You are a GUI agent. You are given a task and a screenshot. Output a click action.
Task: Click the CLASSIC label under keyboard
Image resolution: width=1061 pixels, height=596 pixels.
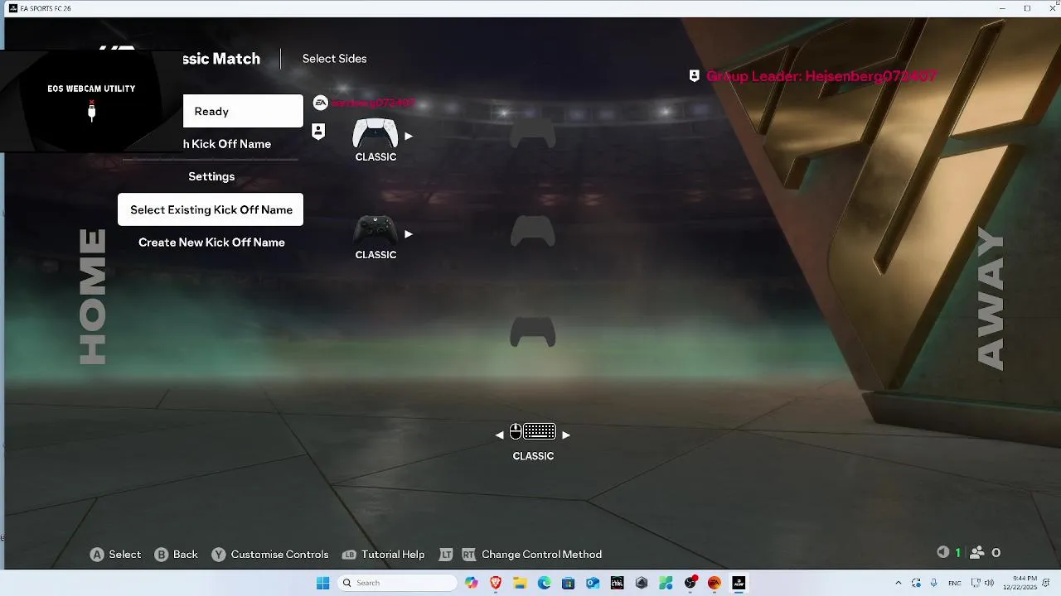[533, 456]
